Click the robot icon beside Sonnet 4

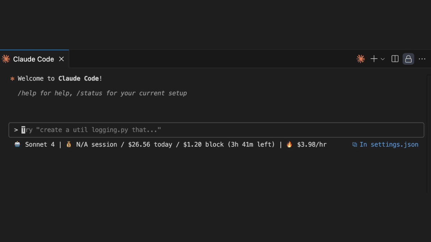click(x=17, y=144)
